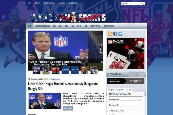The width and height of the screenshot is (173, 115).
Task: Select the second slider thumbnail of football players
Action: [46, 70]
